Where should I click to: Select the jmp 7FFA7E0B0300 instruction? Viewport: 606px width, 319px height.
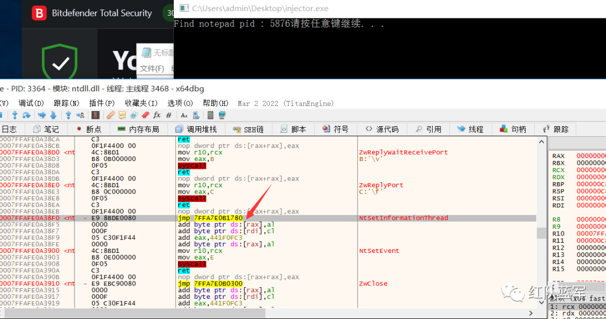(210, 284)
